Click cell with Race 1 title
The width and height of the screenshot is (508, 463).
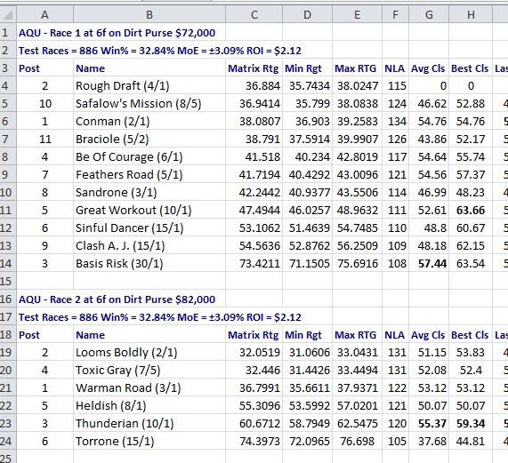pyautogui.click(x=117, y=33)
